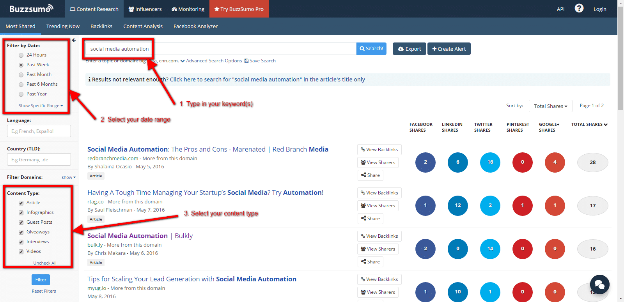
Task: Click Facebook shares circle for Bulkly article
Action: tap(425, 249)
